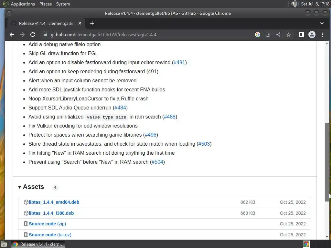Select the Release v1.4.4 browser tab

[46, 23]
